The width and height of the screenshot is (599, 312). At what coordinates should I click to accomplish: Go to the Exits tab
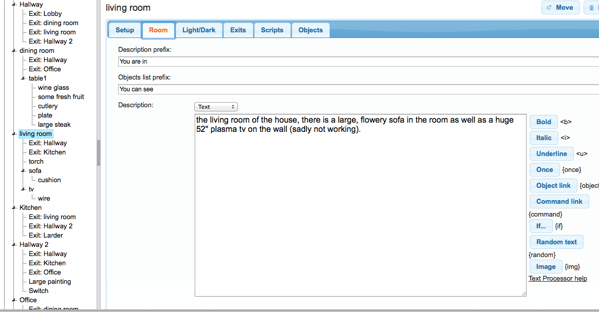[238, 30]
